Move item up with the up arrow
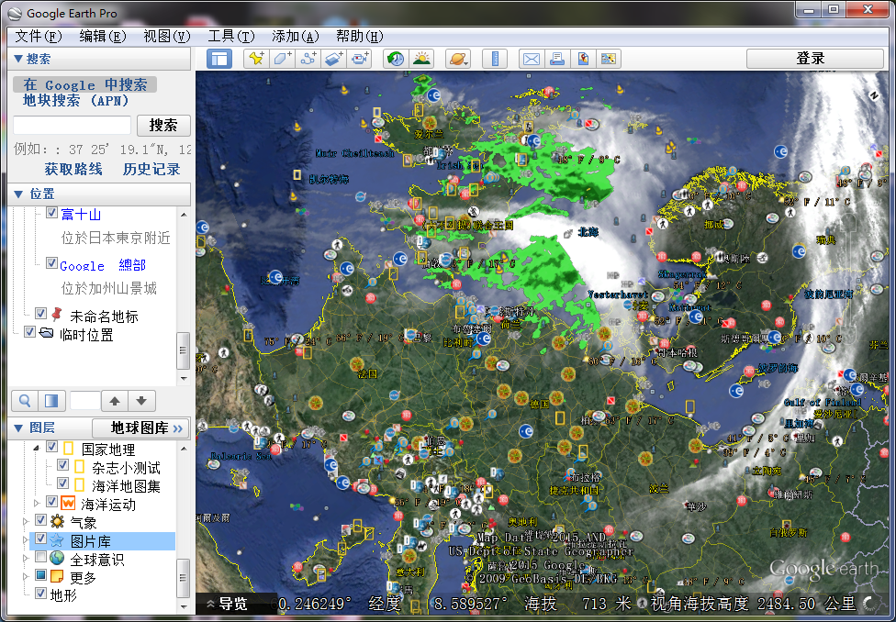The width and height of the screenshot is (896, 622). (115, 401)
